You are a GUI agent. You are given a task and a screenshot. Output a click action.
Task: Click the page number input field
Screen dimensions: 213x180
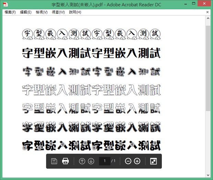[x=104, y=161]
